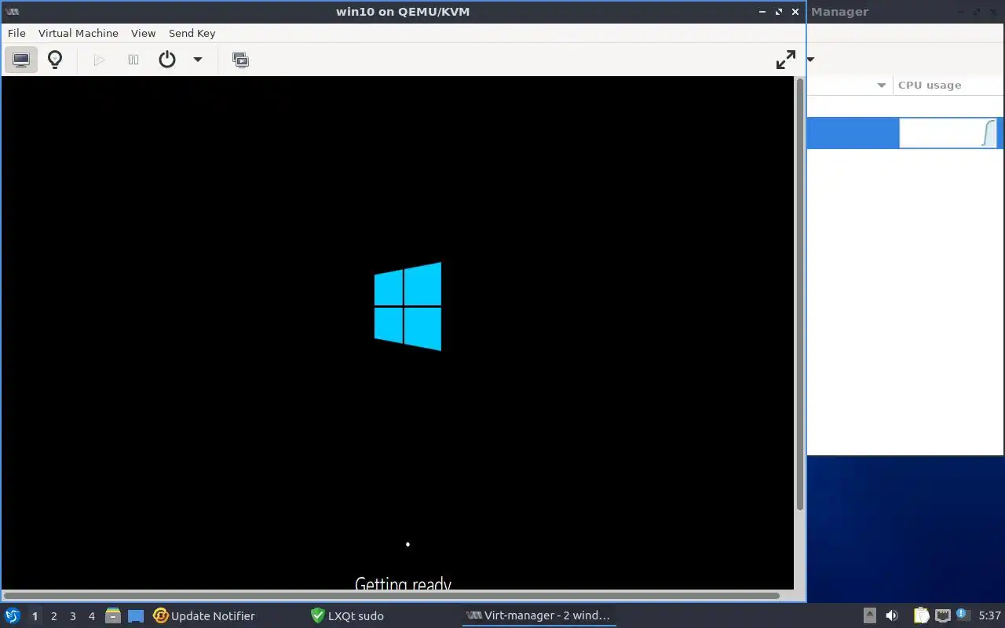The height and width of the screenshot is (628, 1005).
Task: Click the grayed-out Run virtual machine button
Action: [x=99, y=60]
